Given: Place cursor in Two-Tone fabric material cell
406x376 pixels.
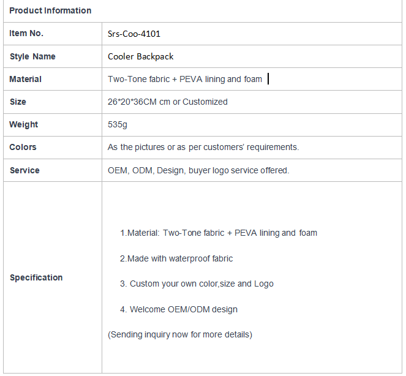Looking at the screenshot, I should tap(252, 79).
